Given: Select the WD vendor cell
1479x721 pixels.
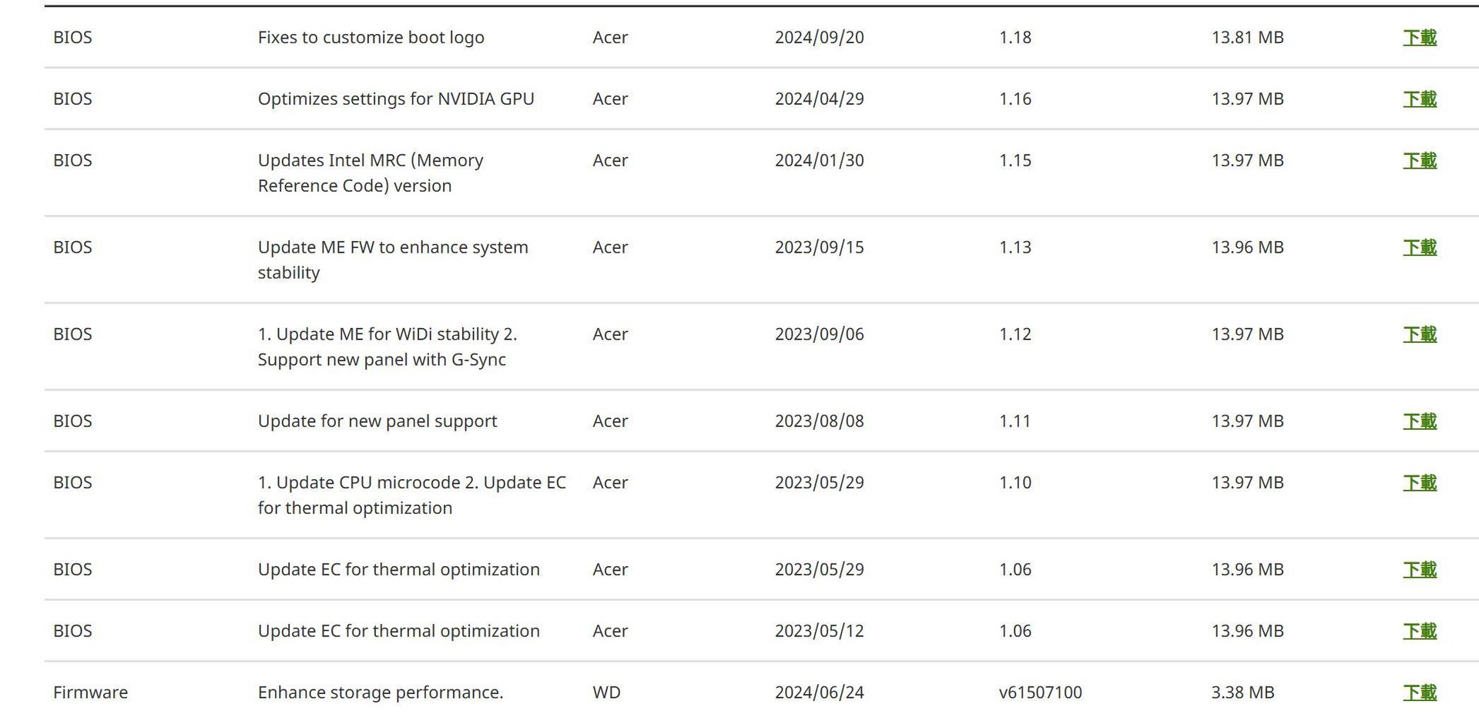Looking at the screenshot, I should 606,692.
